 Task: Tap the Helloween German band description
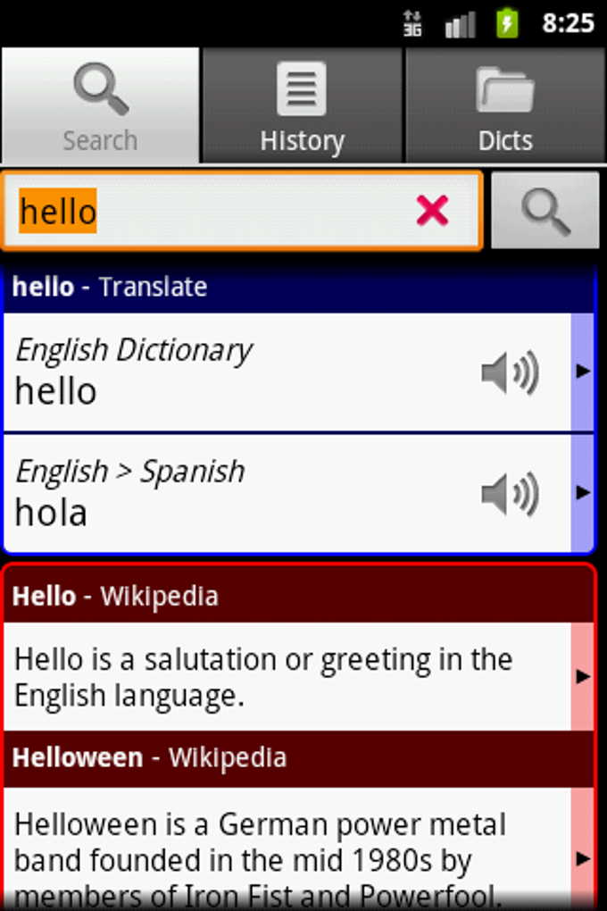pyautogui.click(x=261, y=860)
